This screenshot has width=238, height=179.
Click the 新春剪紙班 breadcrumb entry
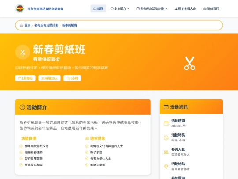point(70,25)
